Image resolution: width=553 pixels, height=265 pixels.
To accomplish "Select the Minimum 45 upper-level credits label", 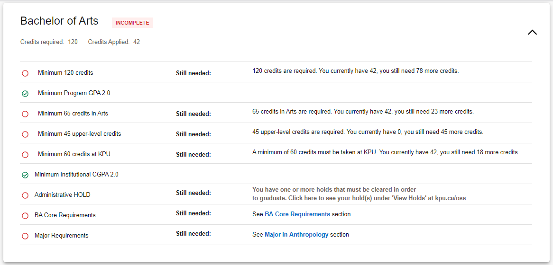I will 79,134.
